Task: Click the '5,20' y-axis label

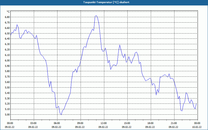Action: 7,104
